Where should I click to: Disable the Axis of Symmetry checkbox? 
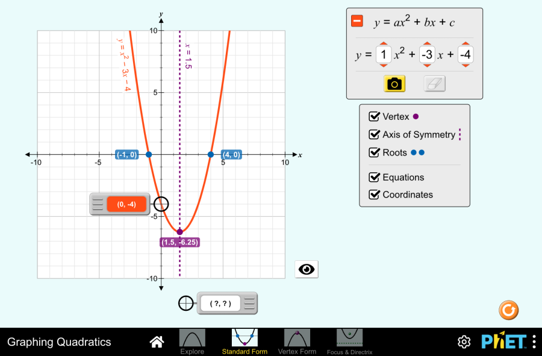[x=374, y=134]
